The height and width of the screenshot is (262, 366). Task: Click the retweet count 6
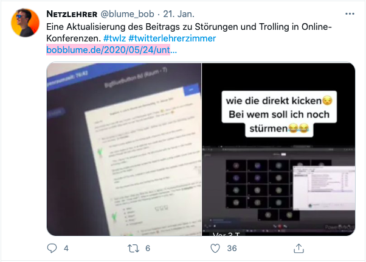pos(148,248)
